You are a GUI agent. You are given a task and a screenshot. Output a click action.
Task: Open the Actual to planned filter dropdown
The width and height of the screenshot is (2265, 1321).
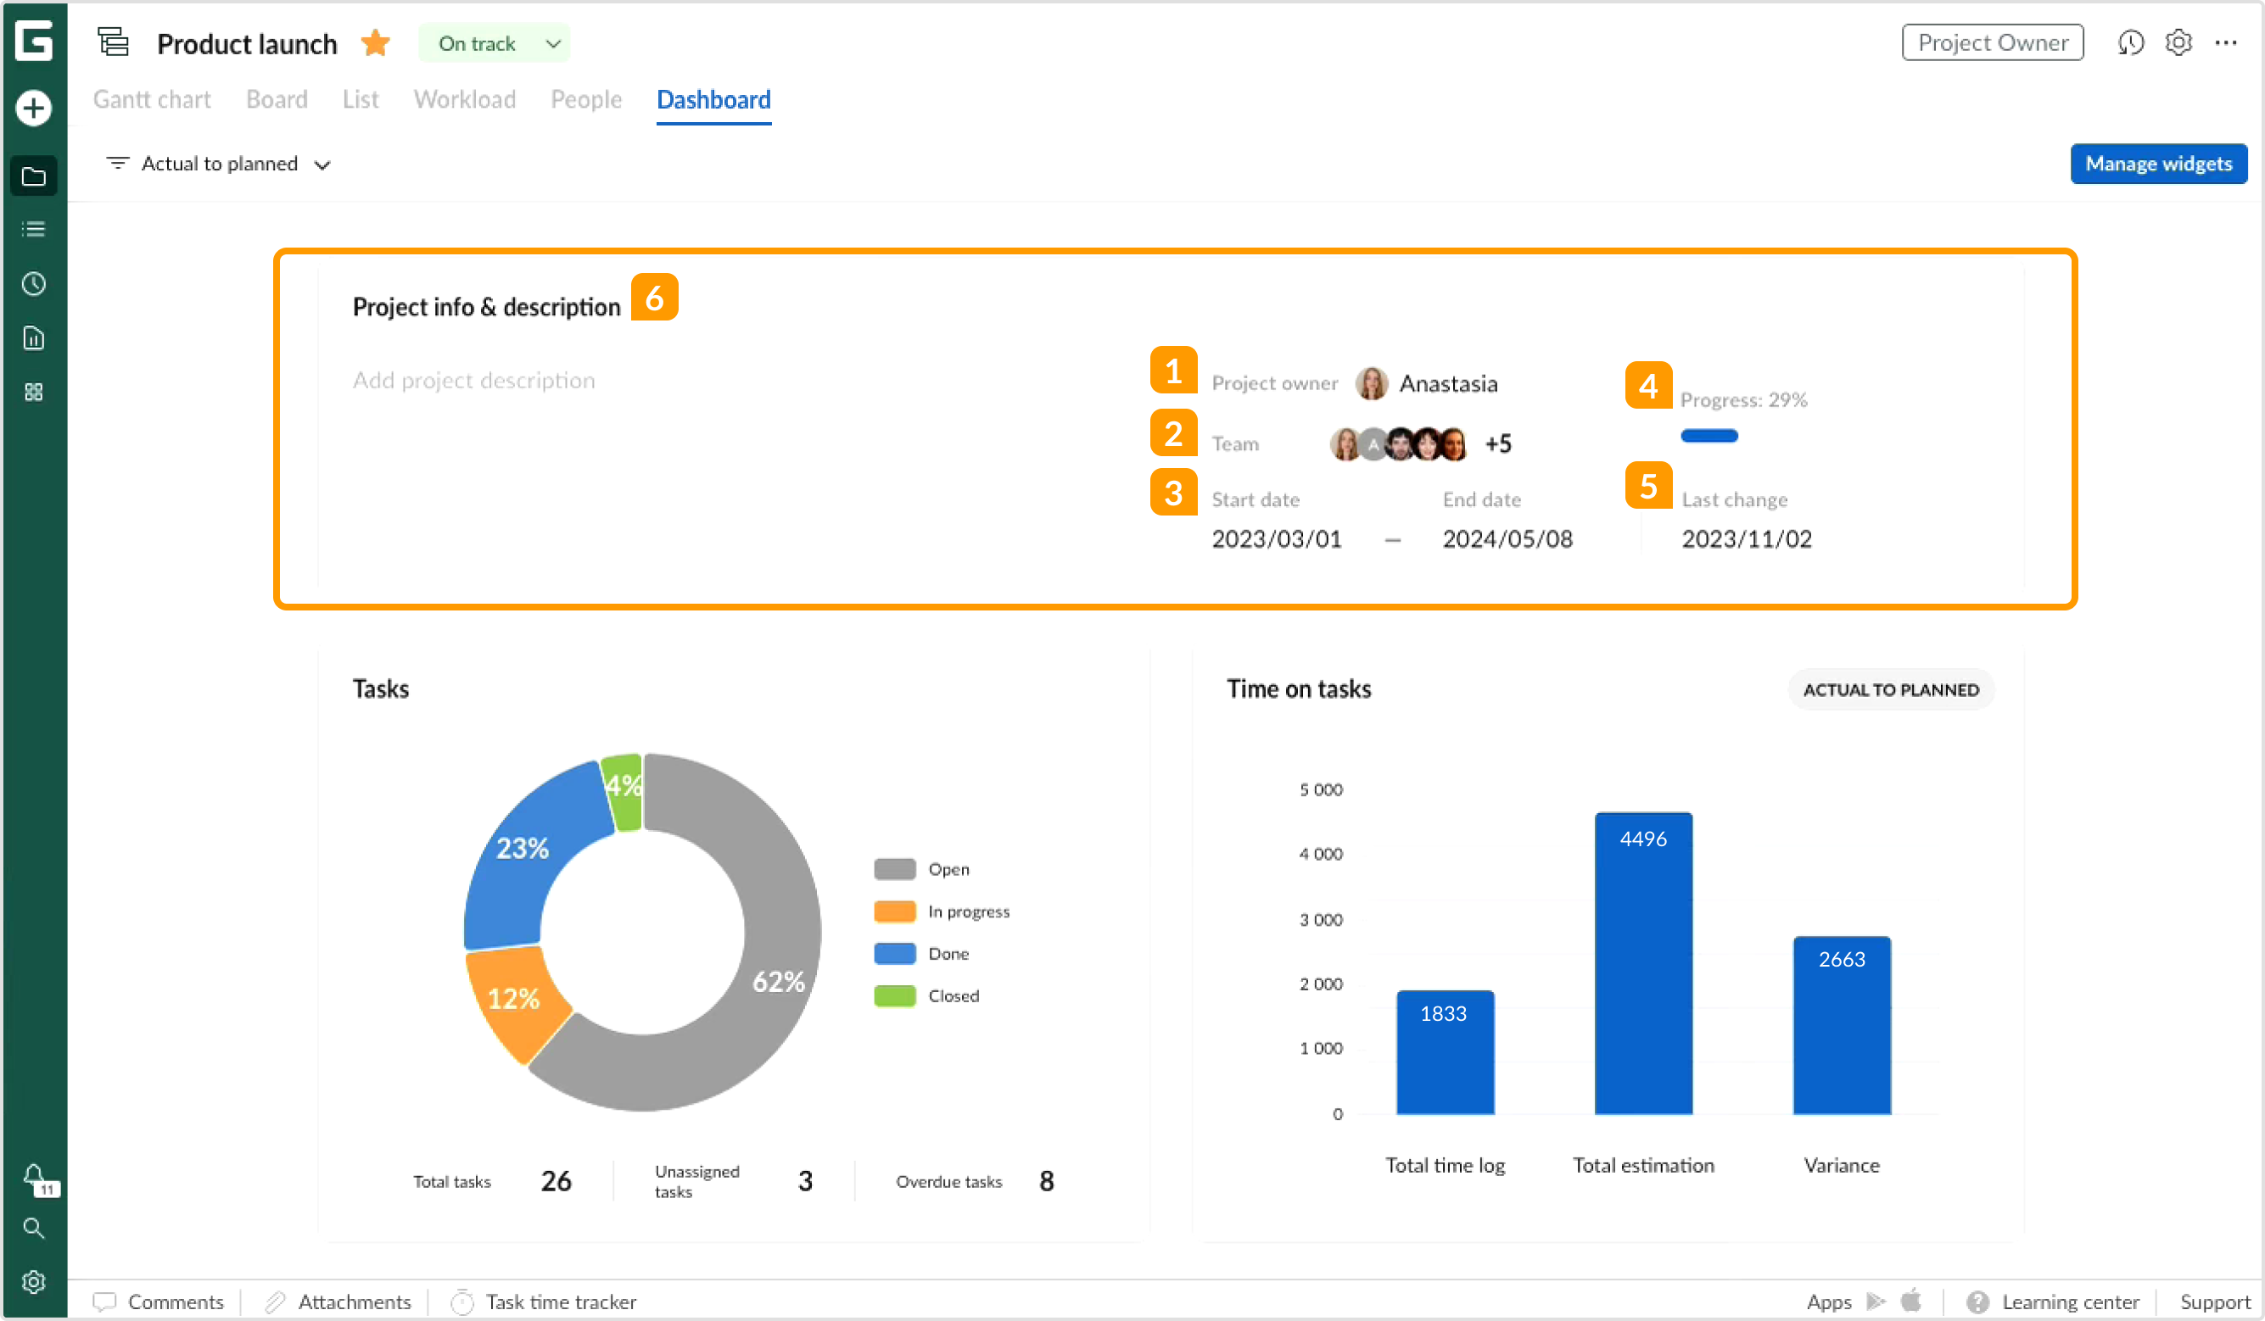(x=218, y=164)
